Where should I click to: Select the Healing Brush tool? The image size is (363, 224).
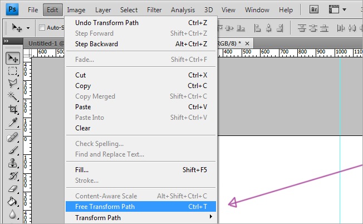point(12,137)
